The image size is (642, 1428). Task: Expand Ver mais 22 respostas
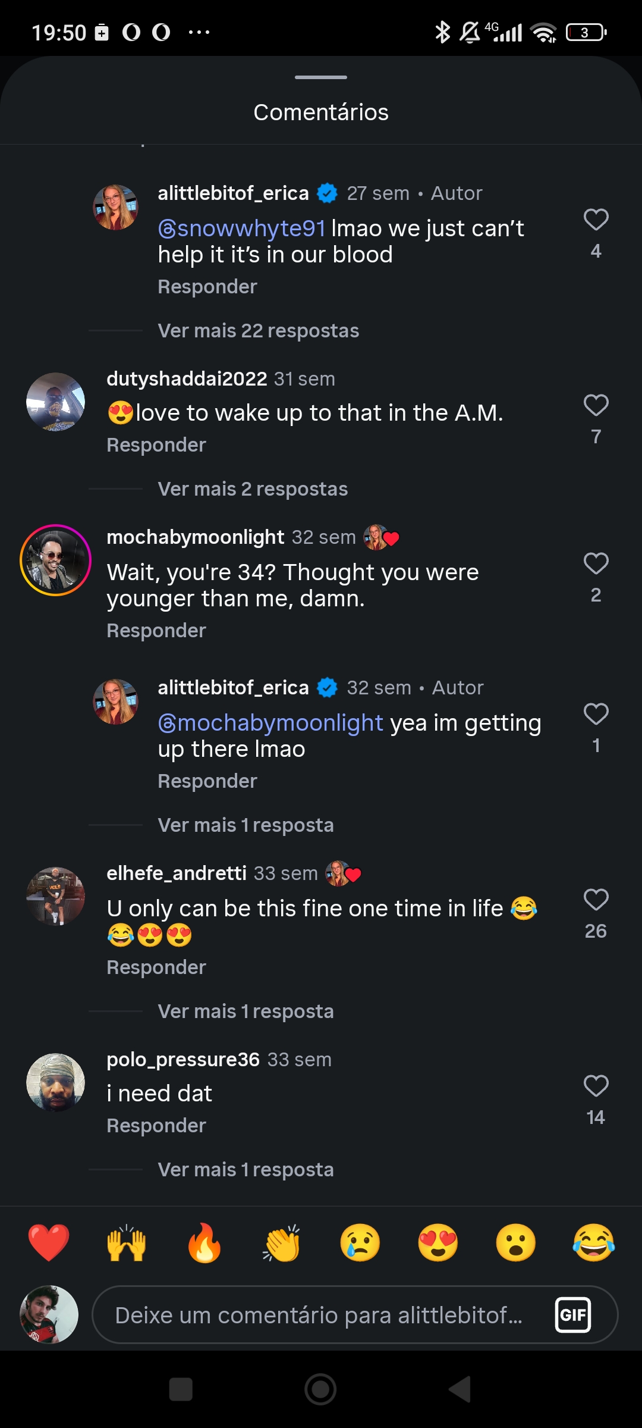tap(259, 331)
